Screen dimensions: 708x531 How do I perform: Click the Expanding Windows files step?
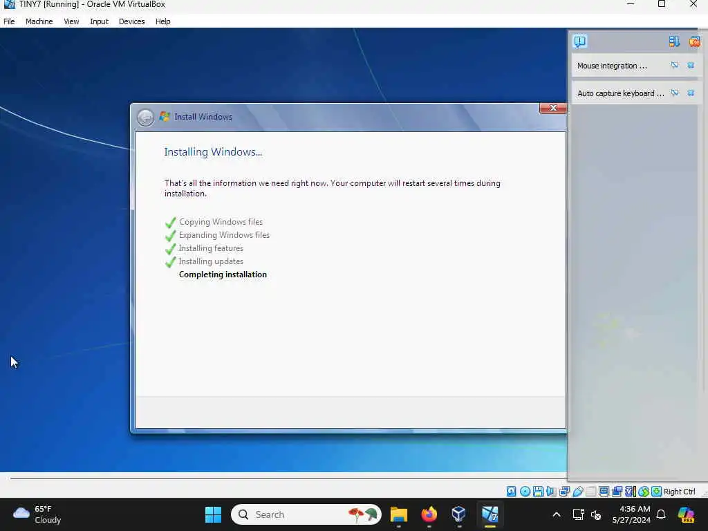[224, 235]
